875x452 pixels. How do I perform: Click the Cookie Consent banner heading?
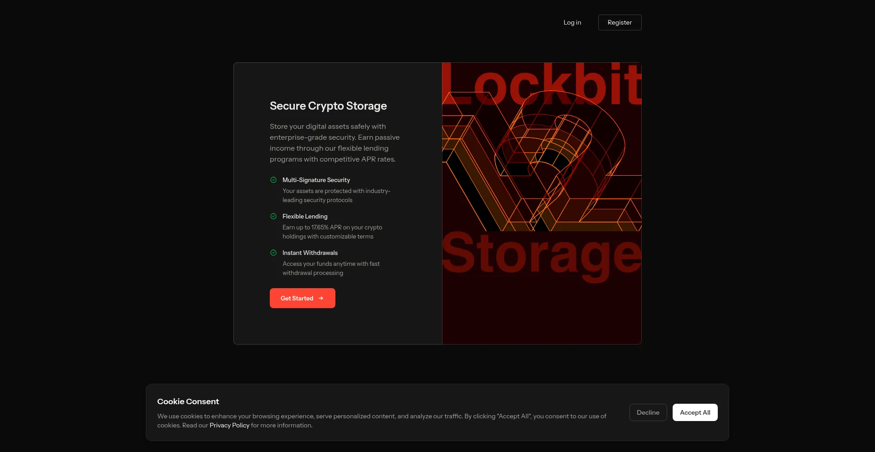tap(188, 401)
